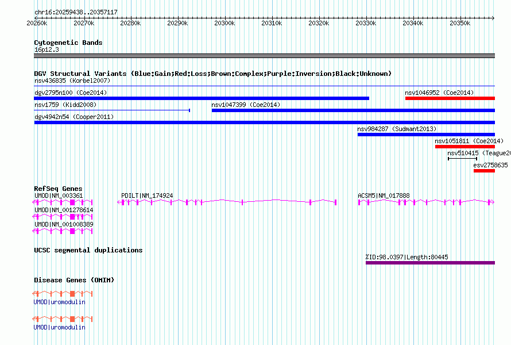Click the 20270k ruler tick label
This screenshot has height=345, width=511.
[84, 23]
